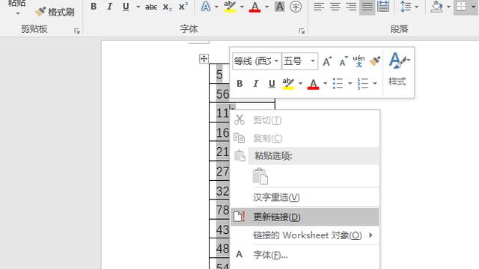Click the shading paint bucket icon
The width and height of the screenshot is (479, 269).
pyautogui.click(x=436, y=7)
